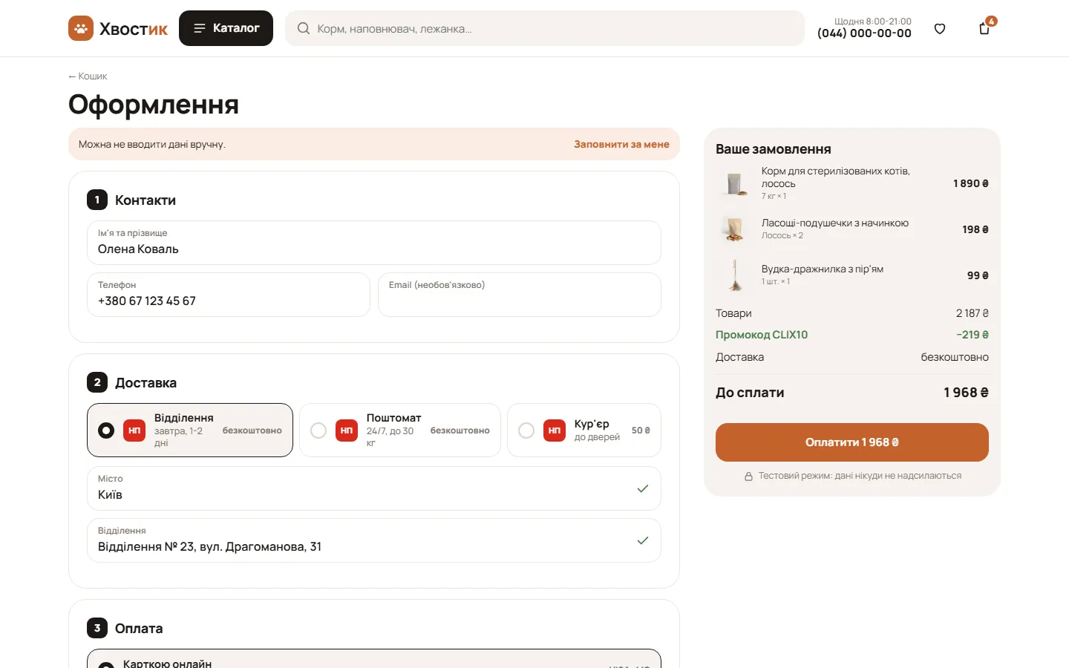The width and height of the screenshot is (1069, 668).
Task: Click the Ласощі-подушечки product thumbnail
Action: [735, 229]
